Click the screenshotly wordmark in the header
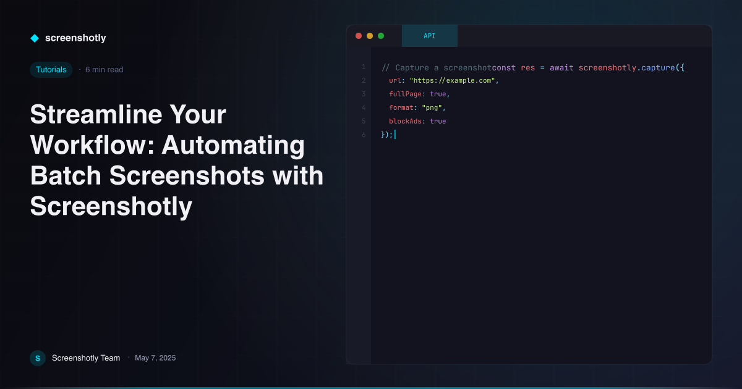The width and height of the screenshot is (742, 389). [75, 38]
